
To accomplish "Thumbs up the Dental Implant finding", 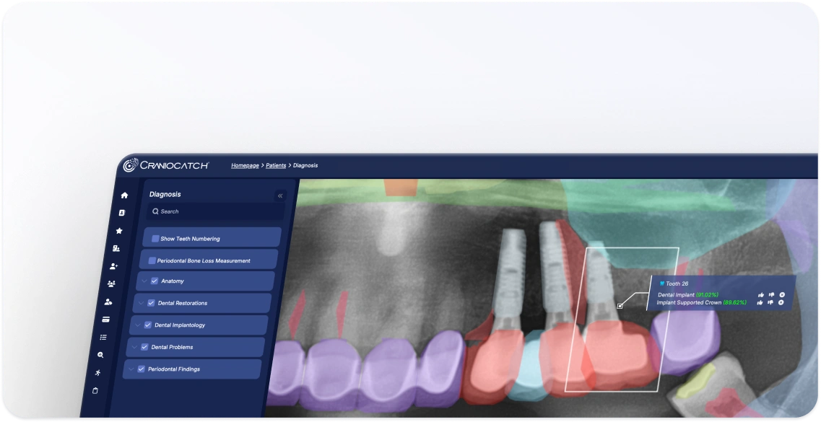I will pos(761,295).
